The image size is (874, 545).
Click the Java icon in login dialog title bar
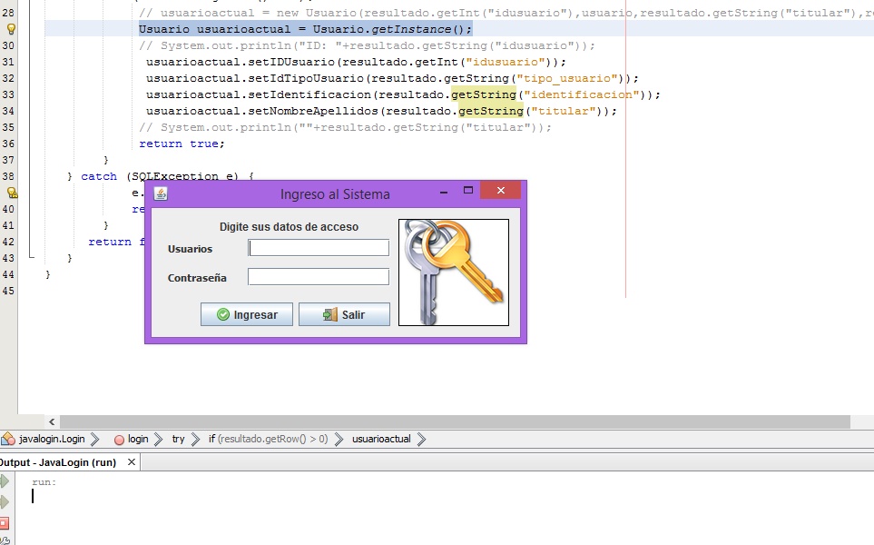(x=161, y=193)
